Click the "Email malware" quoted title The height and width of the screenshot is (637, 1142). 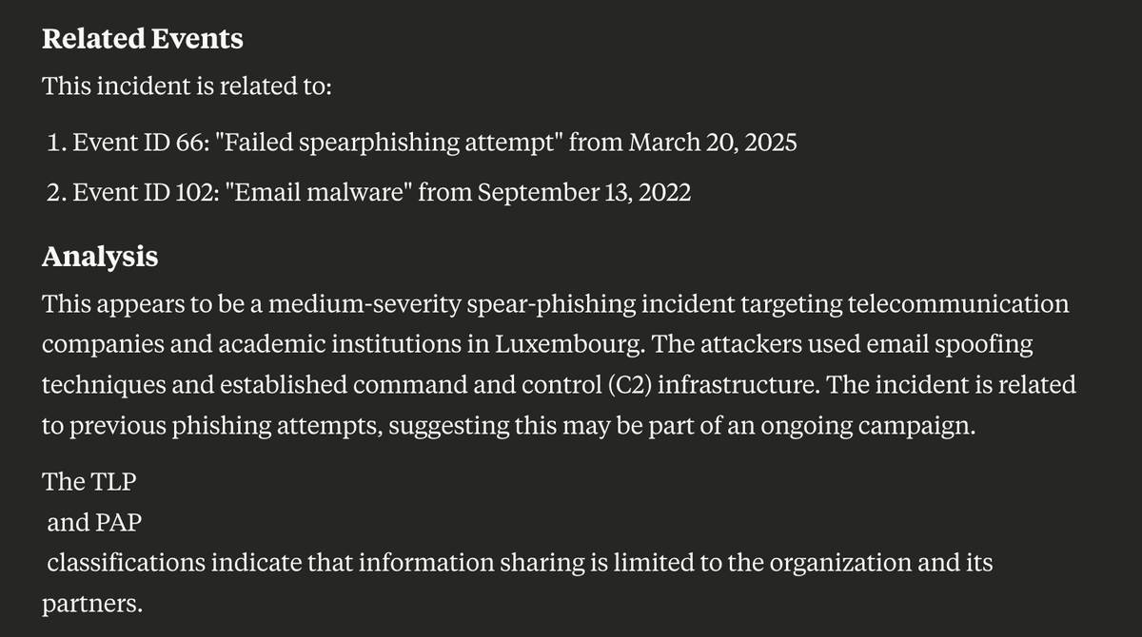pos(319,192)
